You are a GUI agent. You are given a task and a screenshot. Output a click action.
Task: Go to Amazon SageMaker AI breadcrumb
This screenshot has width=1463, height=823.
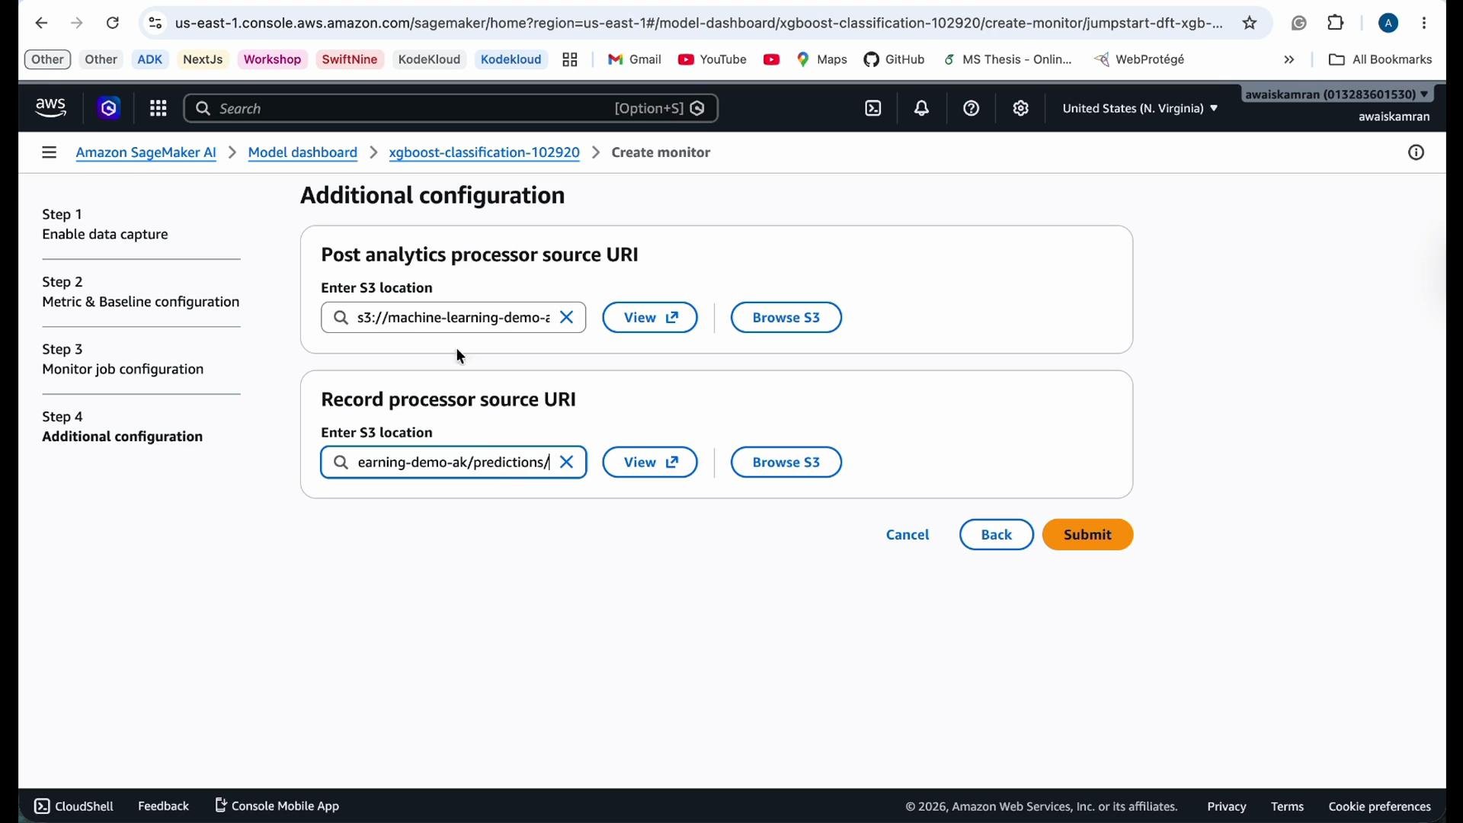tap(146, 153)
